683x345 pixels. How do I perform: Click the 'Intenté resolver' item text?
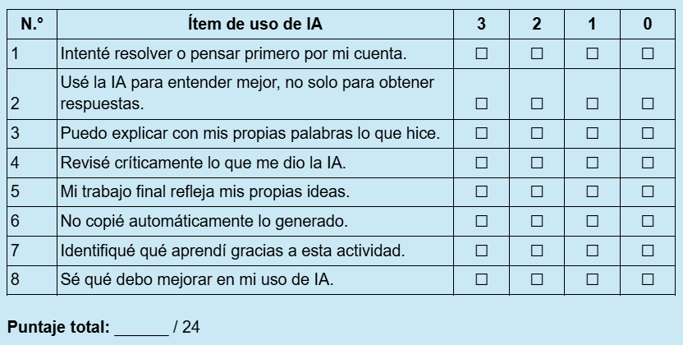[x=233, y=54]
